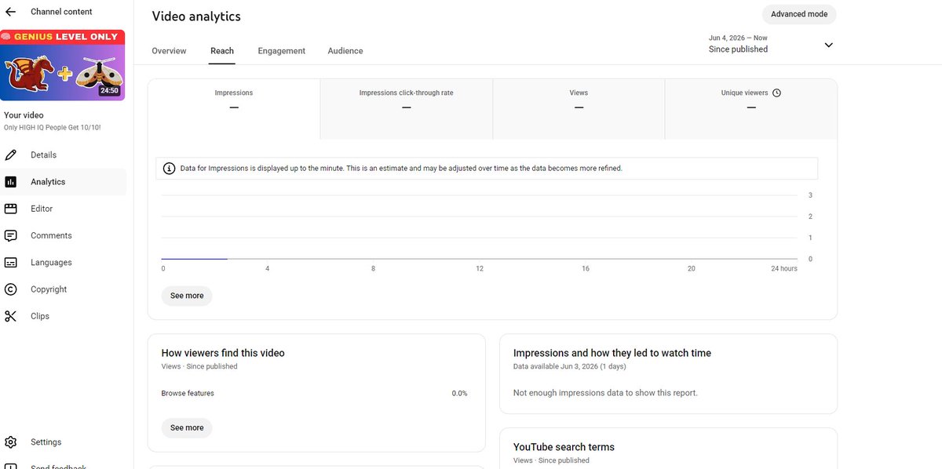Open the Settings gear icon
This screenshot has width=942, height=469.
tap(10, 442)
